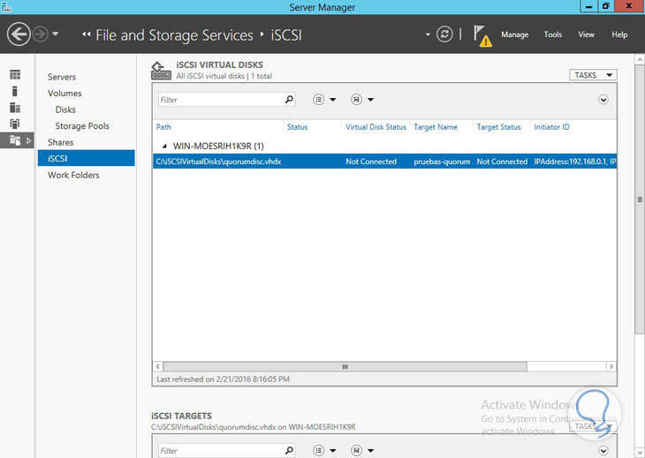Click the search magnifier in virtual disks filter

(289, 100)
